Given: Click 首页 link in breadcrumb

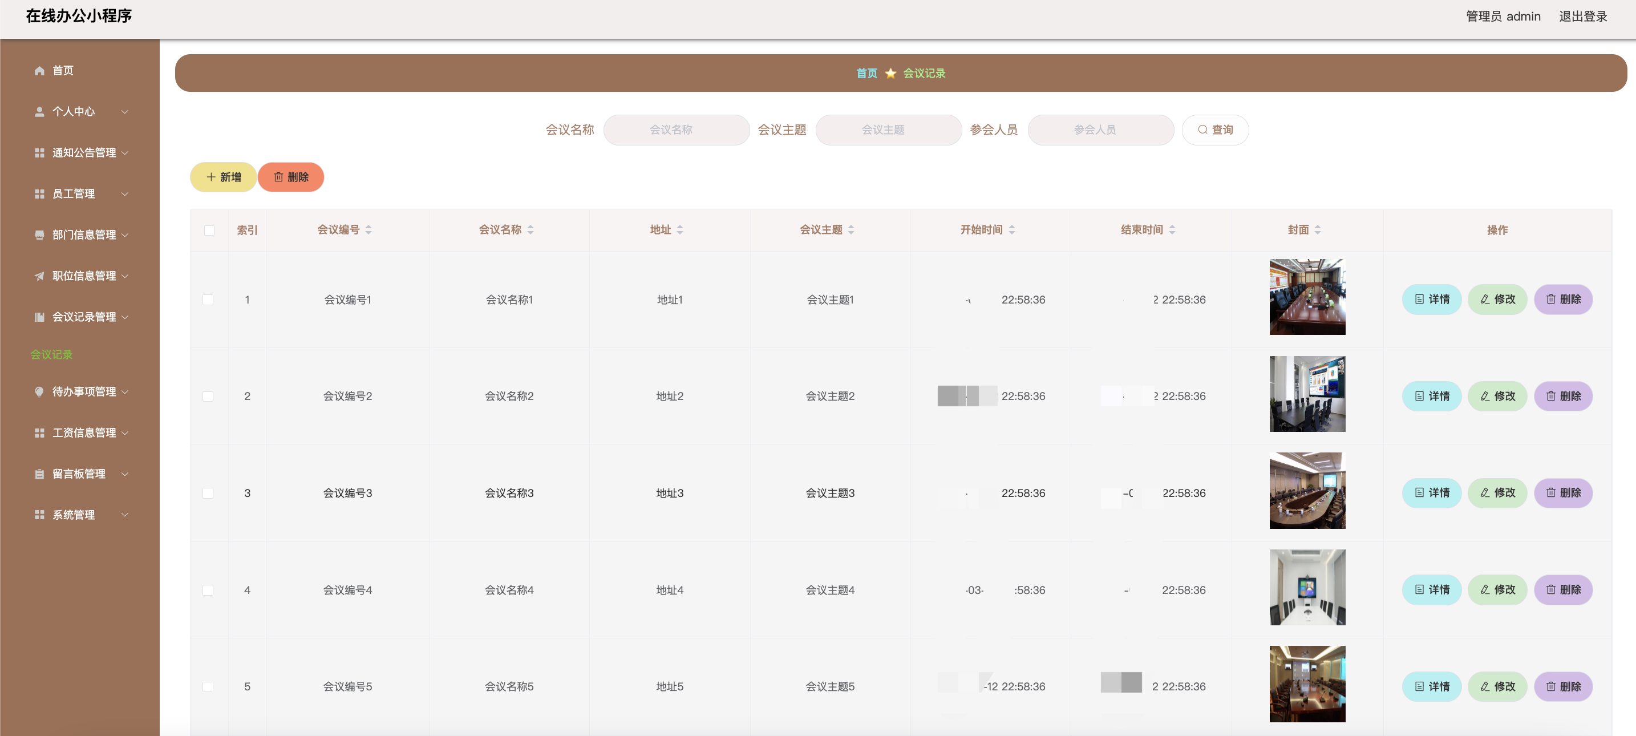Looking at the screenshot, I should 866,73.
